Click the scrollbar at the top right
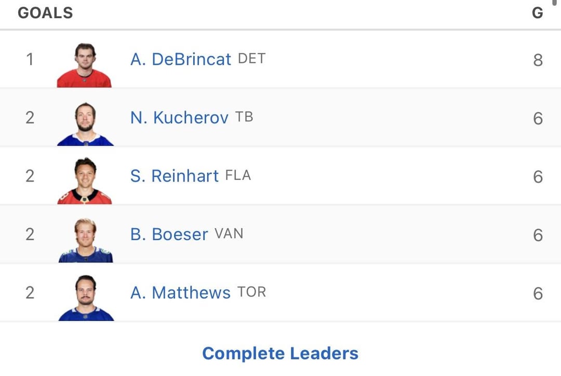The image size is (561, 376). point(554,3)
